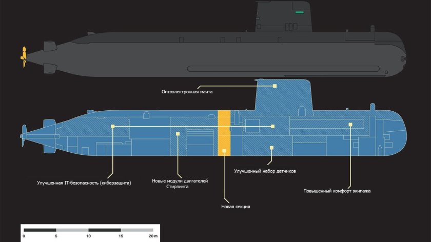Click the right yellow marker of the IT-security line

tap(273, 126)
